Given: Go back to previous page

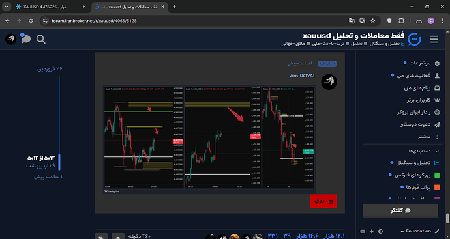Looking at the screenshot, I should click(7, 21).
